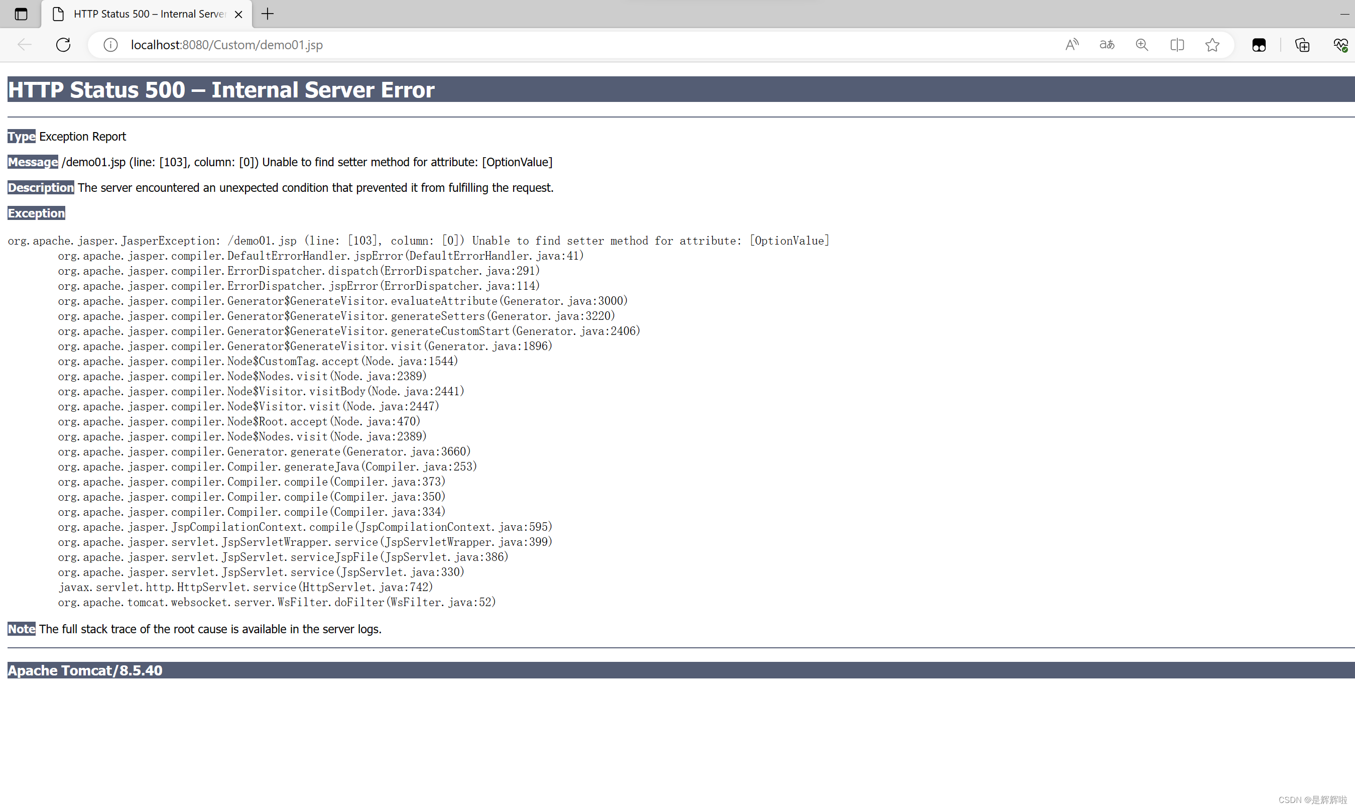Open the black extension icon
The width and height of the screenshot is (1355, 809).
1259,45
